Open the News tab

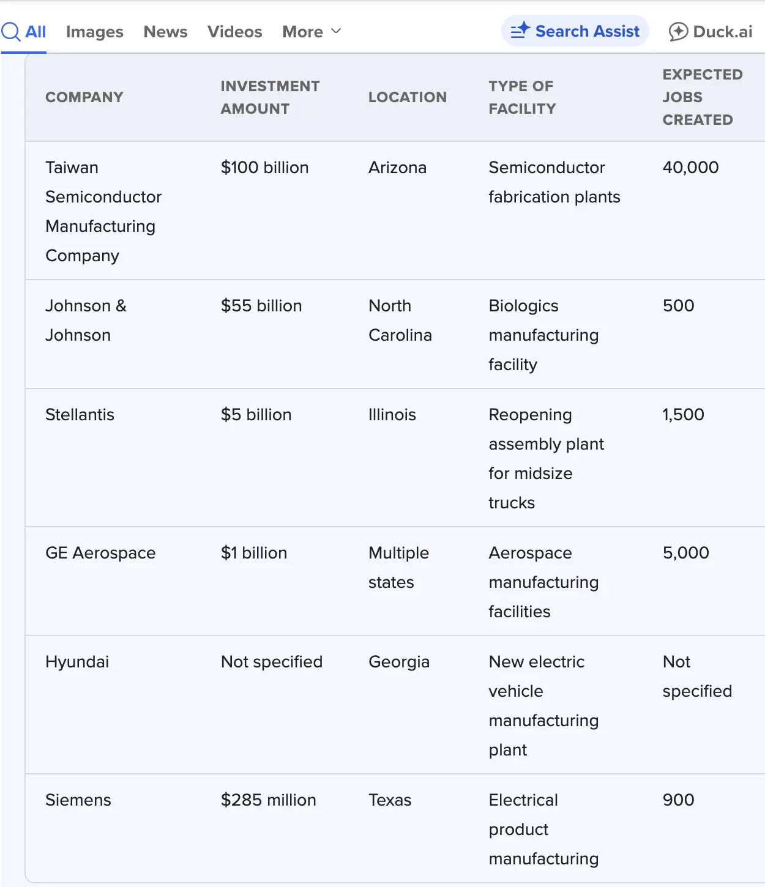[x=165, y=32]
